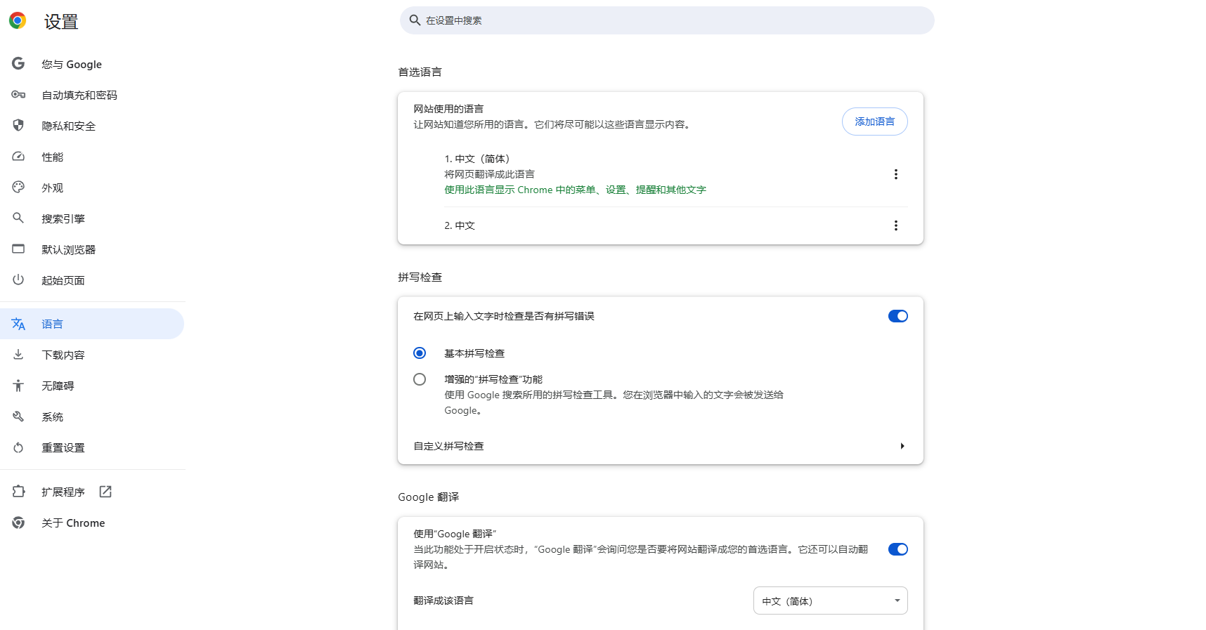This screenshot has width=1206, height=630.
Task: Click the Chrome logo icon
Action: click(x=18, y=20)
